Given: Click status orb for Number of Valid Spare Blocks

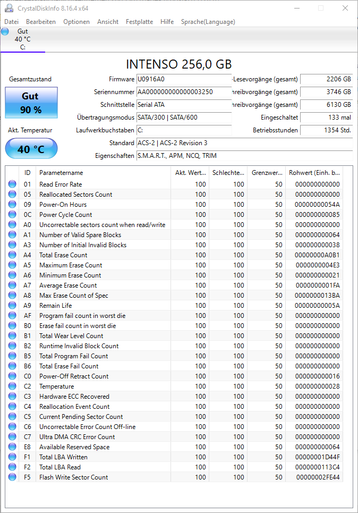Looking at the screenshot, I should pos(12,234).
